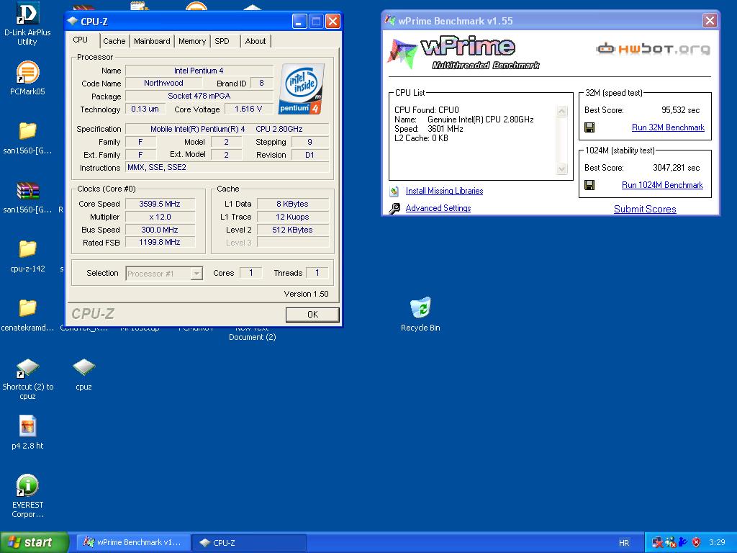
Task: Click the Submit Scores link
Action: point(645,210)
